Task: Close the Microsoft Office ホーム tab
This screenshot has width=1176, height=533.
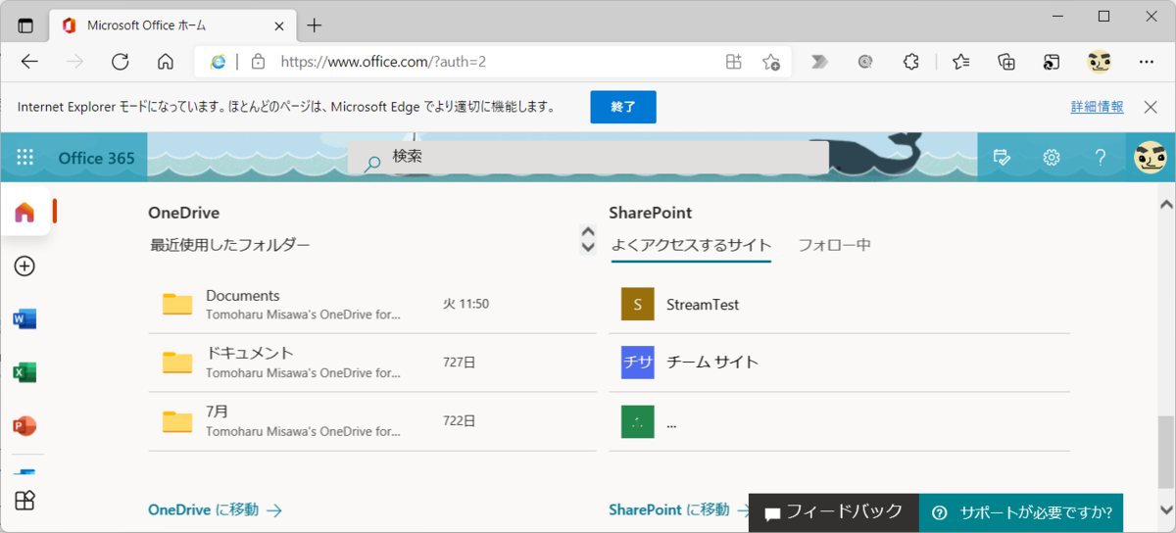Action: [x=278, y=25]
